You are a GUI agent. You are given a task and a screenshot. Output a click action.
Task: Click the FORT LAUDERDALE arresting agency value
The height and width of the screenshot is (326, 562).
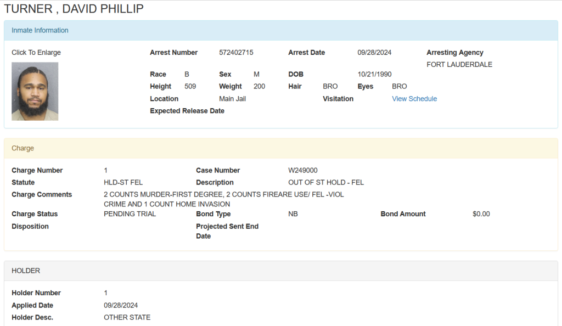tap(459, 65)
